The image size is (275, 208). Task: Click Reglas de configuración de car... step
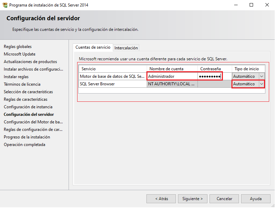33,130
